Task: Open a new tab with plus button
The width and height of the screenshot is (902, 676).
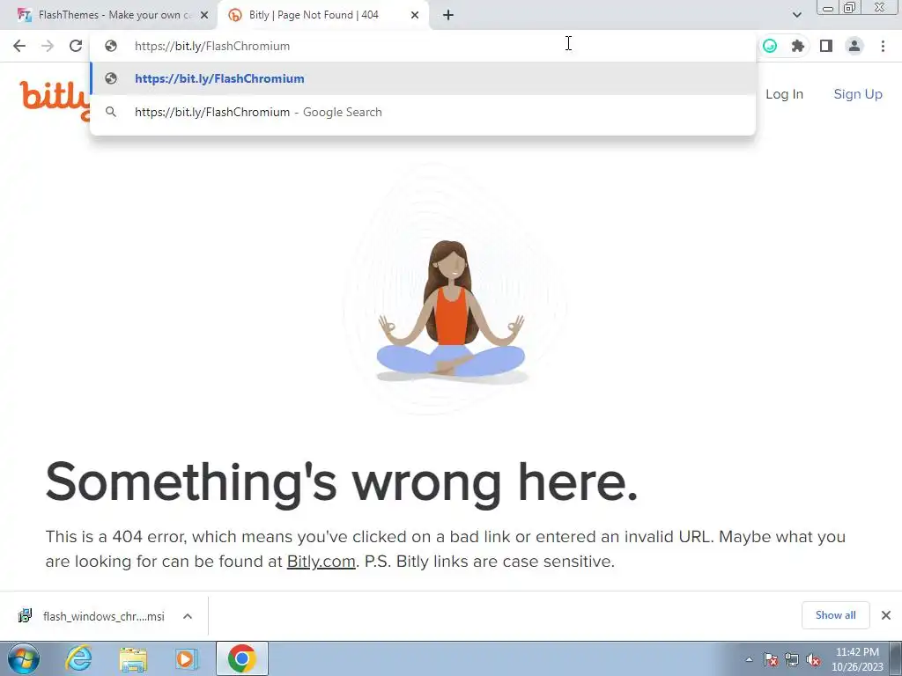Action: [x=448, y=16]
